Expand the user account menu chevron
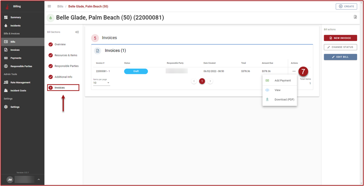Screen dimensions: 364x186 [x=39, y=180]
